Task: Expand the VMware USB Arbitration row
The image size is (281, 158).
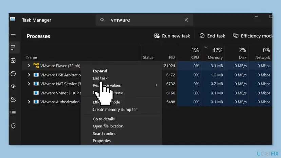Action: pos(29,75)
